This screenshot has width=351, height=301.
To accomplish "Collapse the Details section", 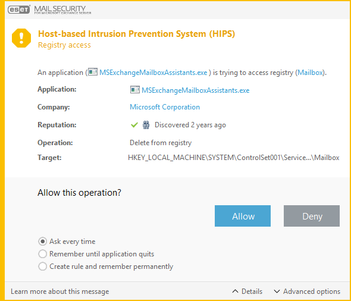I will tap(247, 291).
